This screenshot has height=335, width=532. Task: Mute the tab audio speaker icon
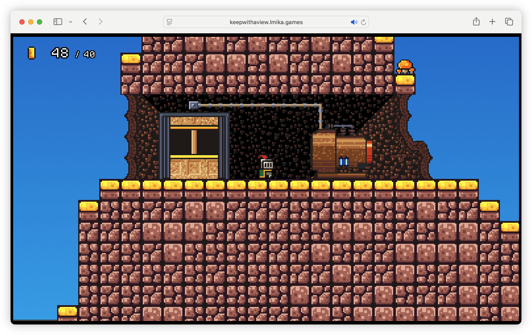354,22
